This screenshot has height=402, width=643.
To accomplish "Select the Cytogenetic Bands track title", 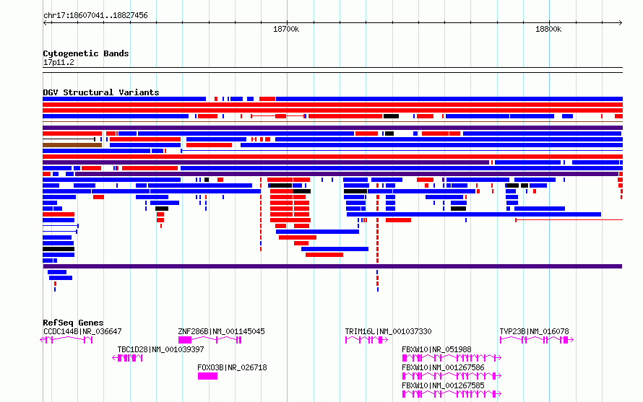I will (86, 53).
